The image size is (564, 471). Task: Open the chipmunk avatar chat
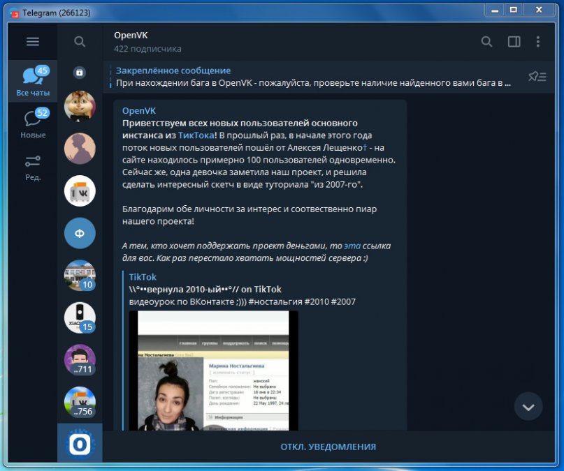80,106
